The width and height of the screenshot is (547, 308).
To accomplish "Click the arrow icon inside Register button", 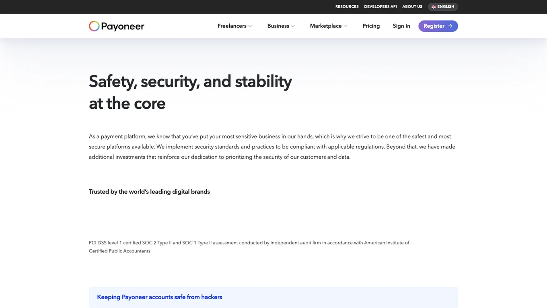I will tap(450, 26).
